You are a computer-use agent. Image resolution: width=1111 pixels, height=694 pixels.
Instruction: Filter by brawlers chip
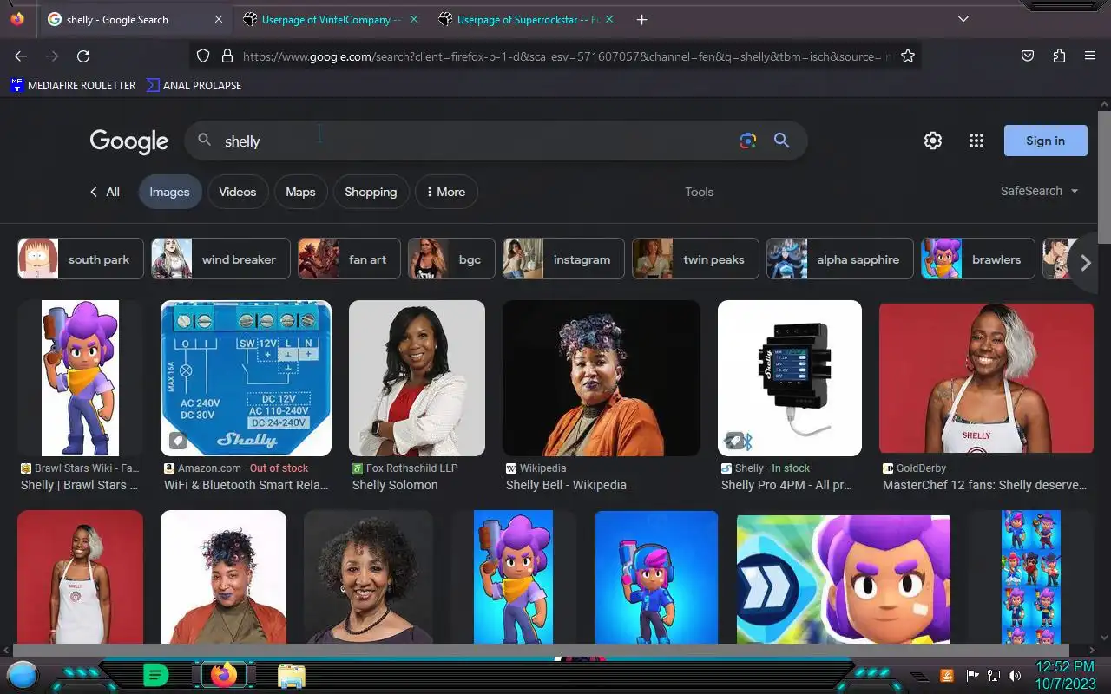click(978, 259)
